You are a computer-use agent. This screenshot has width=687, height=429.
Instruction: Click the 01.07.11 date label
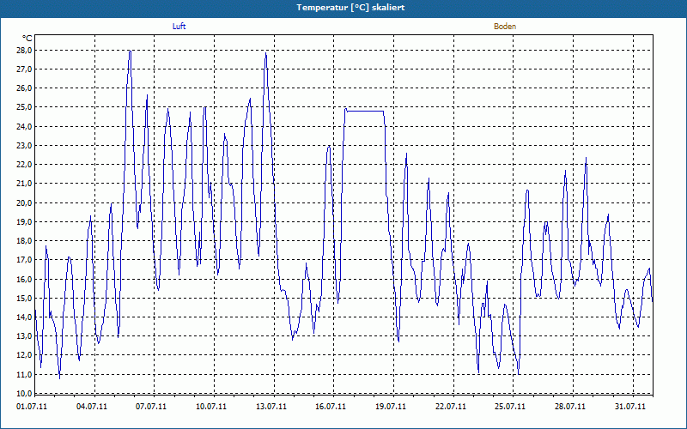32,406
